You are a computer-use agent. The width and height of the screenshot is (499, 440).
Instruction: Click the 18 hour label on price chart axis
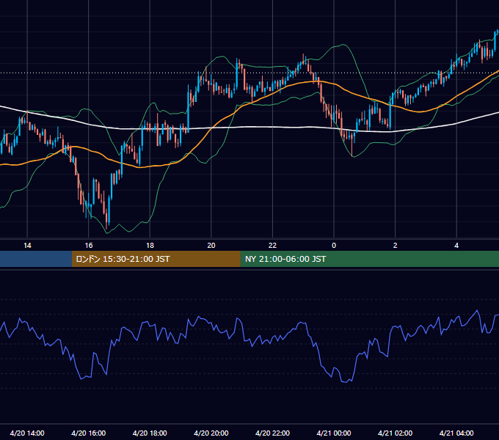click(150, 246)
